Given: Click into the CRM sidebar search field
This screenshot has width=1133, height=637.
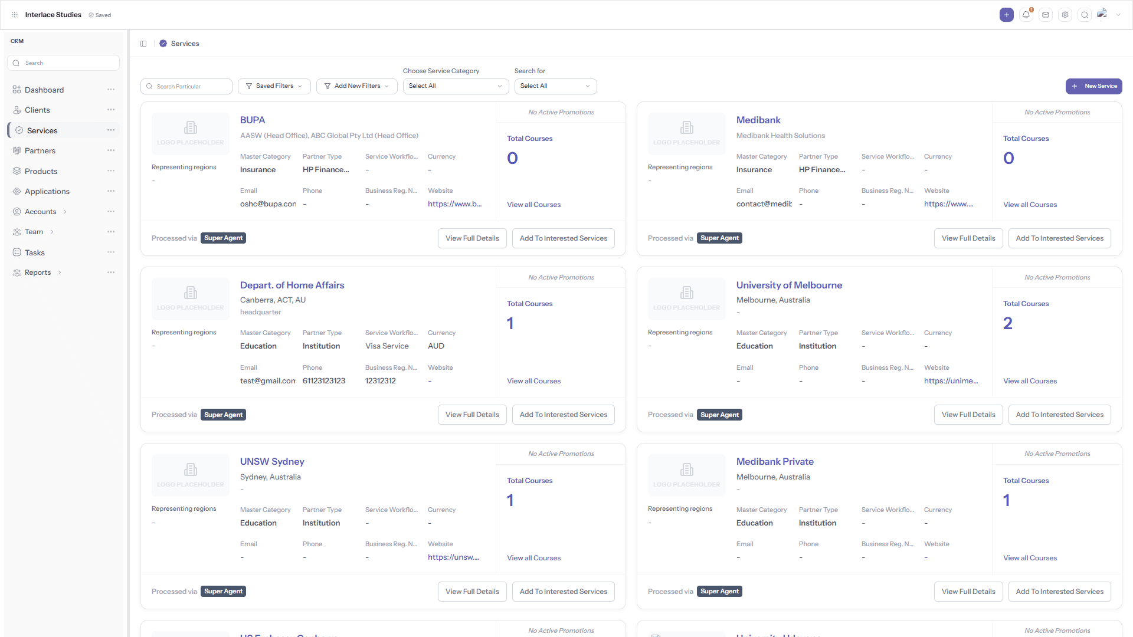Looking at the screenshot, I should [x=64, y=63].
